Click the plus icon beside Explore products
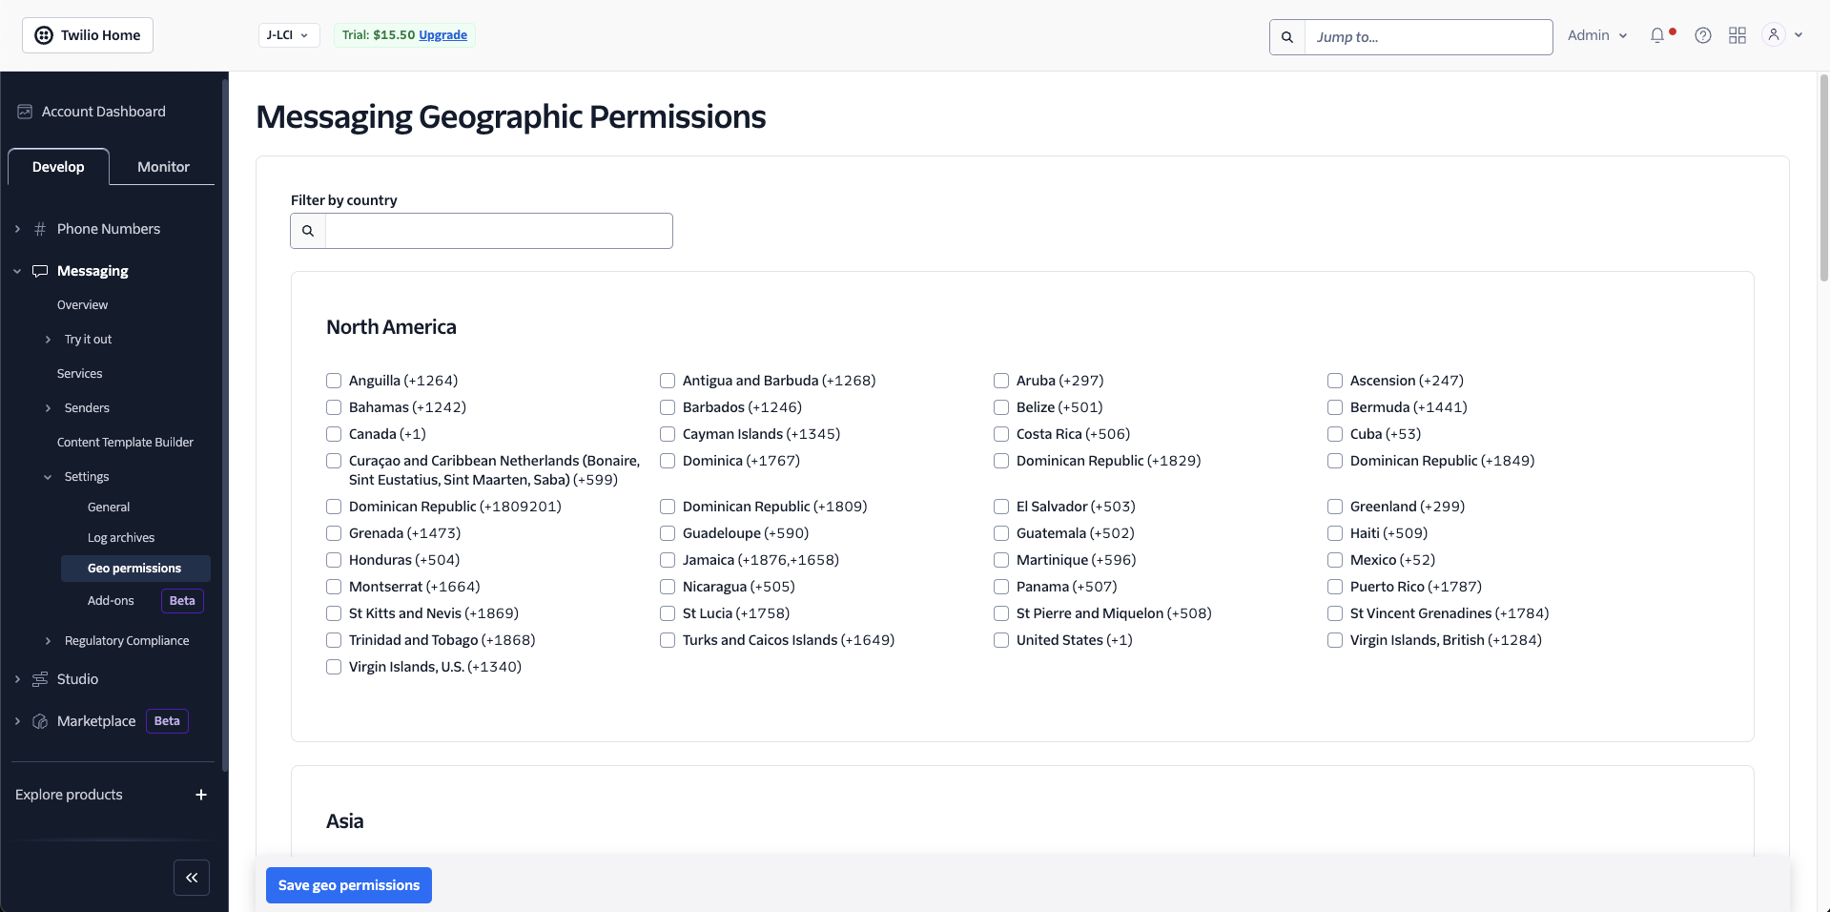This screenshot has height=912, width=1830. coord(201,795)
